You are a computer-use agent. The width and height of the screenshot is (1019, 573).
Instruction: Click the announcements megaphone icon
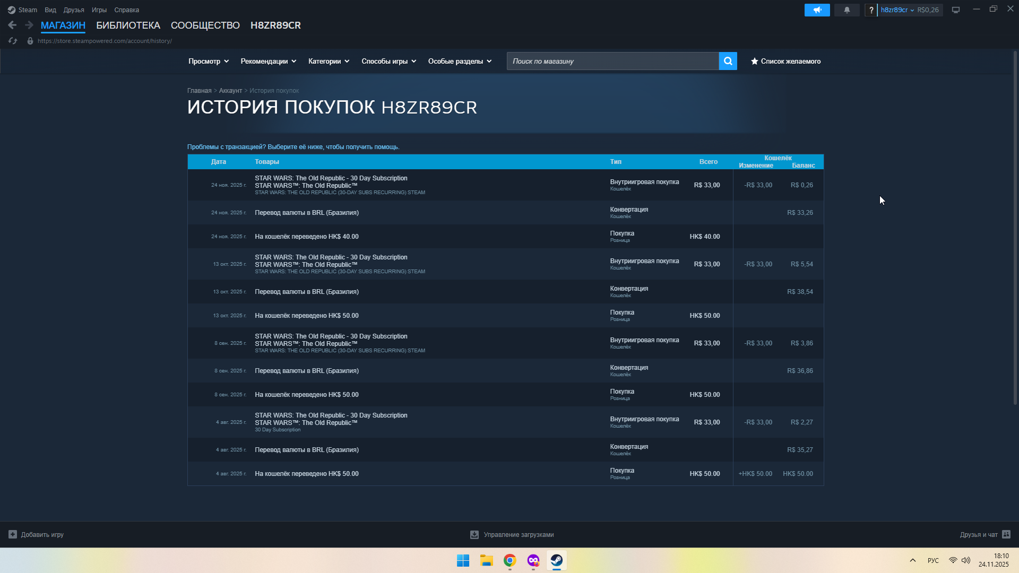pos(817,10)
